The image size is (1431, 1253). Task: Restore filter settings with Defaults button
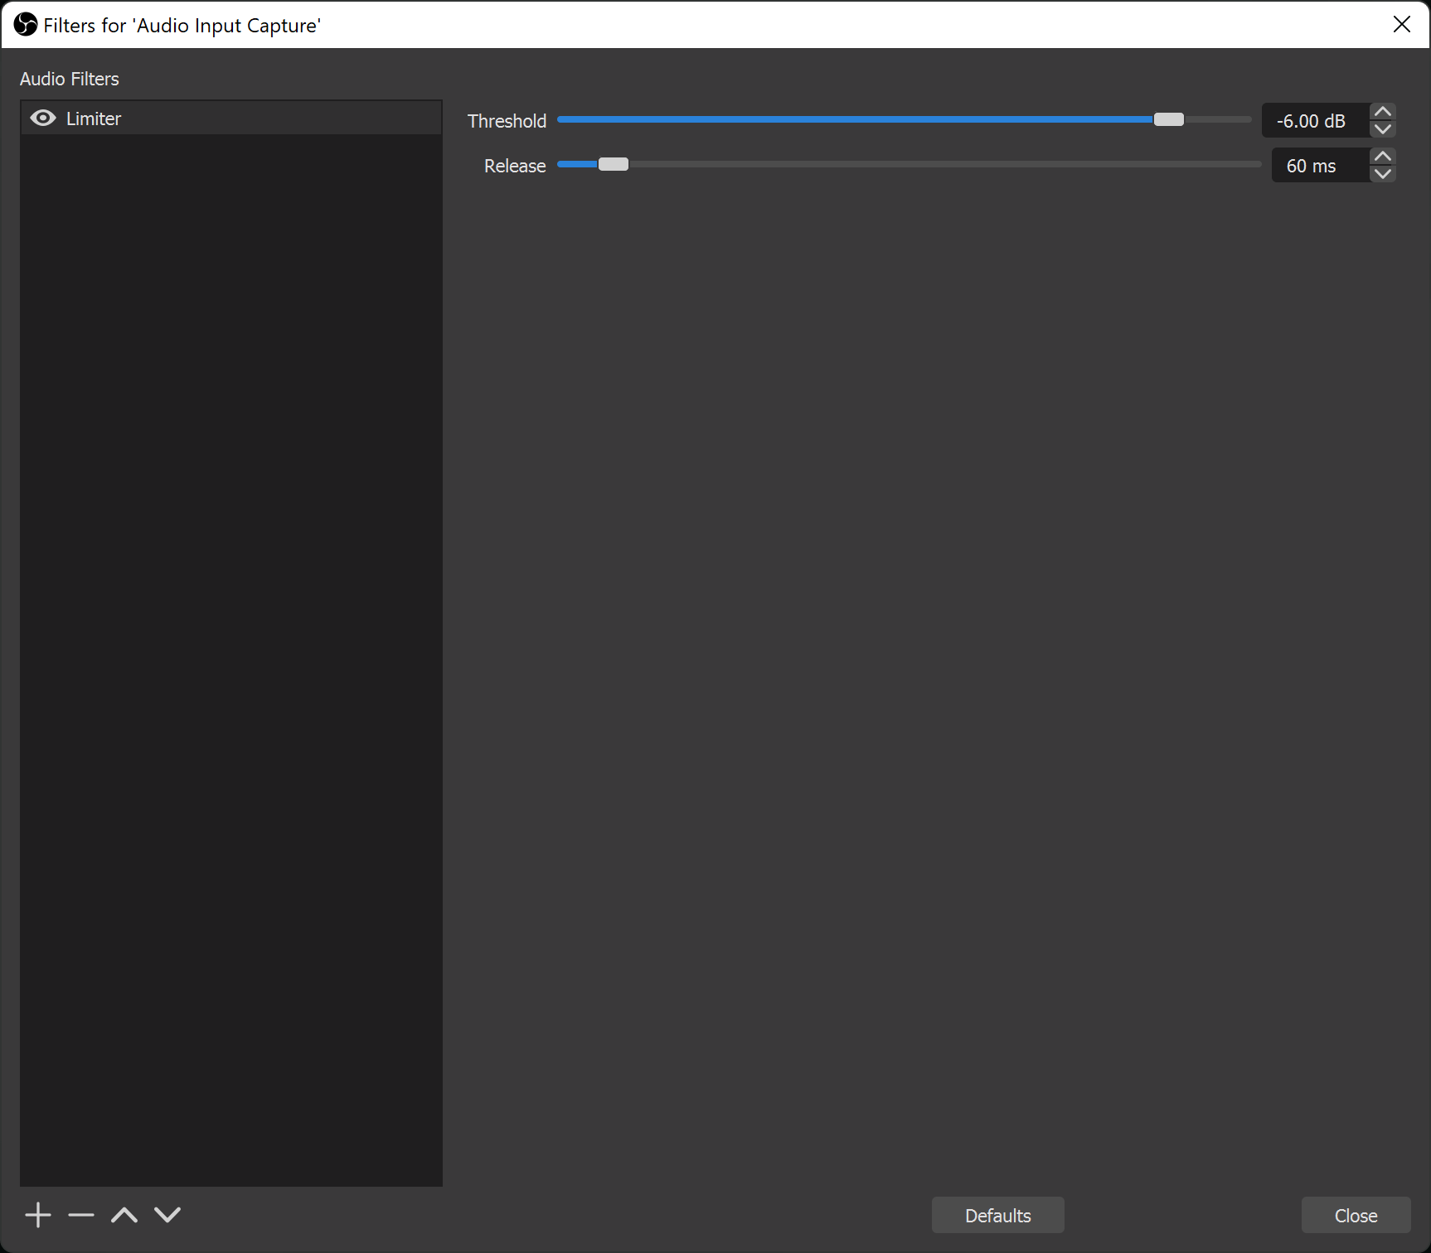(997, 1215)
